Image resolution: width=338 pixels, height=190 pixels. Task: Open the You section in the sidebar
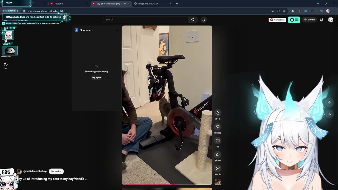(6, 66)
